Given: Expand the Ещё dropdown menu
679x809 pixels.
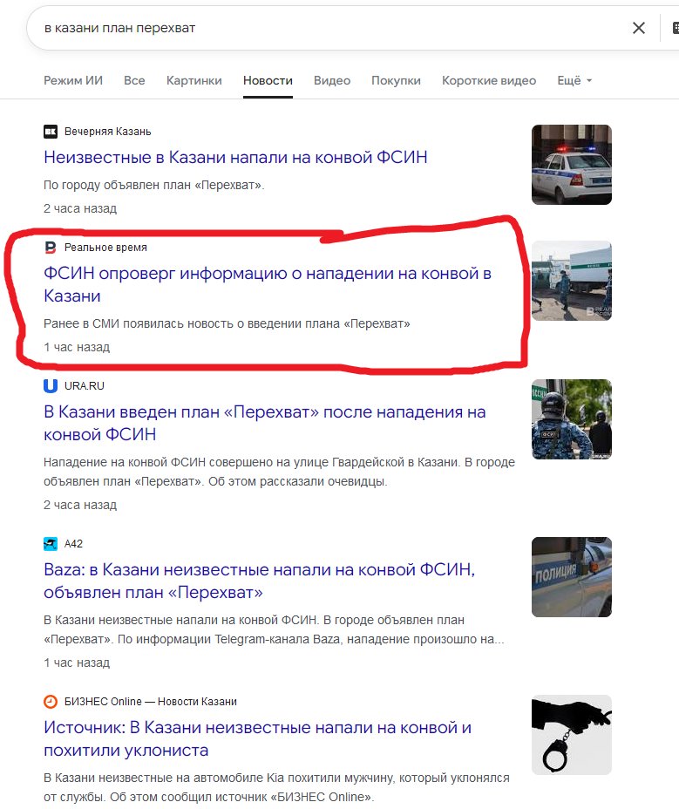Looking at the screenshot, I should coord(574,80).
